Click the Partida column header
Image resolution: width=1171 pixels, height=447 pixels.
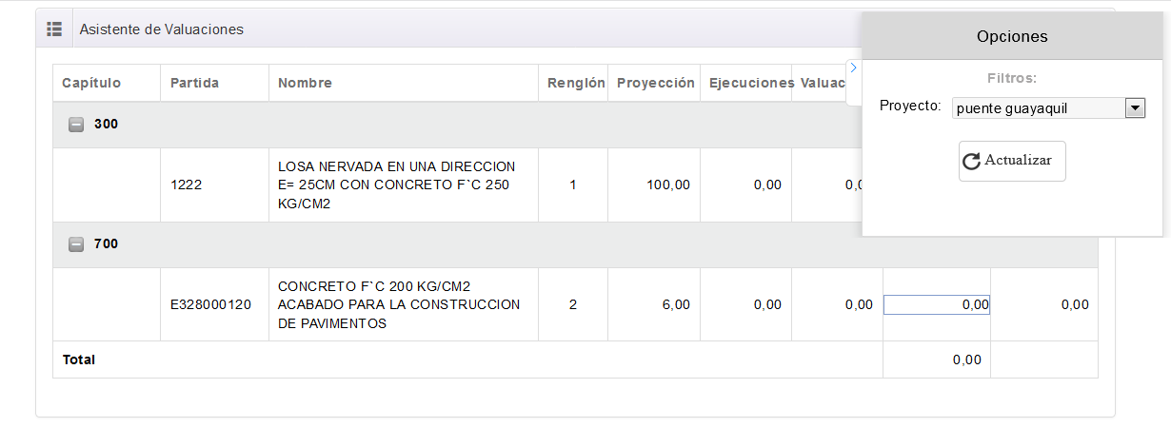coord(194,83)
